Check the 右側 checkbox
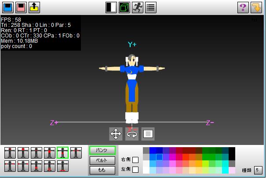Viewport: 266px width, 178px height. (x=135, y=160)
